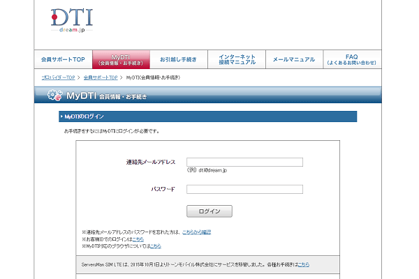Screen dimensions: 419x279
Task: Open the こちら link for お客様ID login
Action: (138, 239)
